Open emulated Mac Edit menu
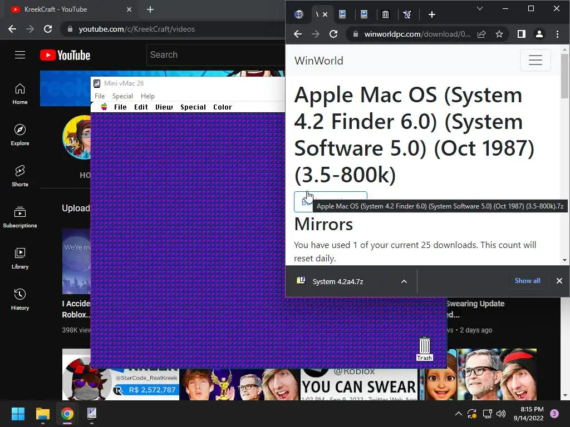This screenshot has height=427, width=570. tap(141, 107)
